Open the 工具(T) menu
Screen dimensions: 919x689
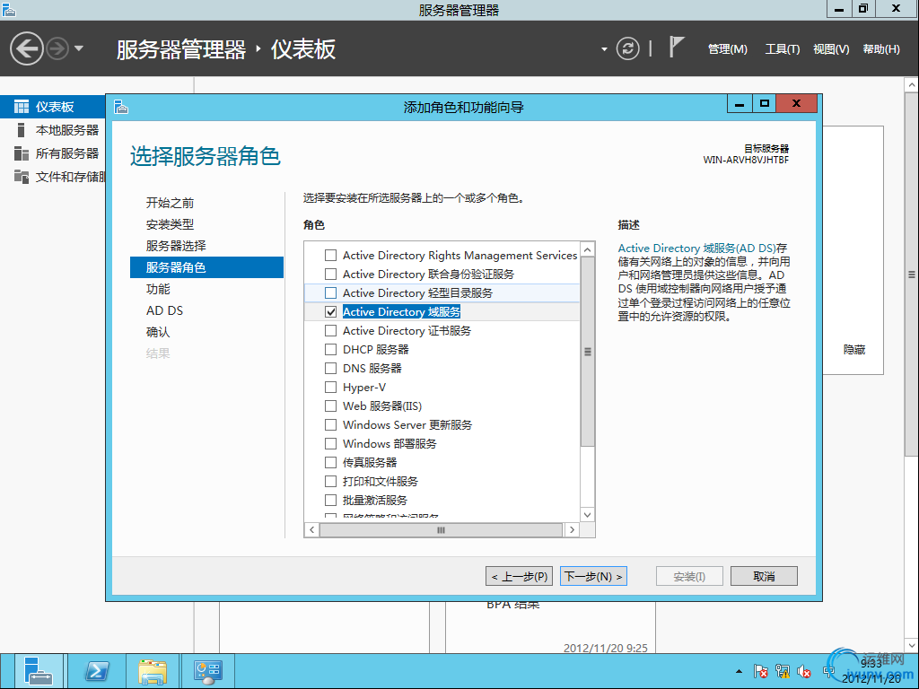[783, 49]
